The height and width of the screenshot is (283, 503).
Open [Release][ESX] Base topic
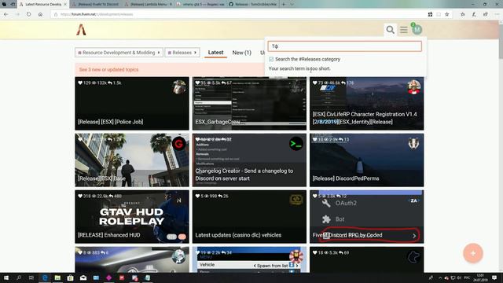(101, 178)
